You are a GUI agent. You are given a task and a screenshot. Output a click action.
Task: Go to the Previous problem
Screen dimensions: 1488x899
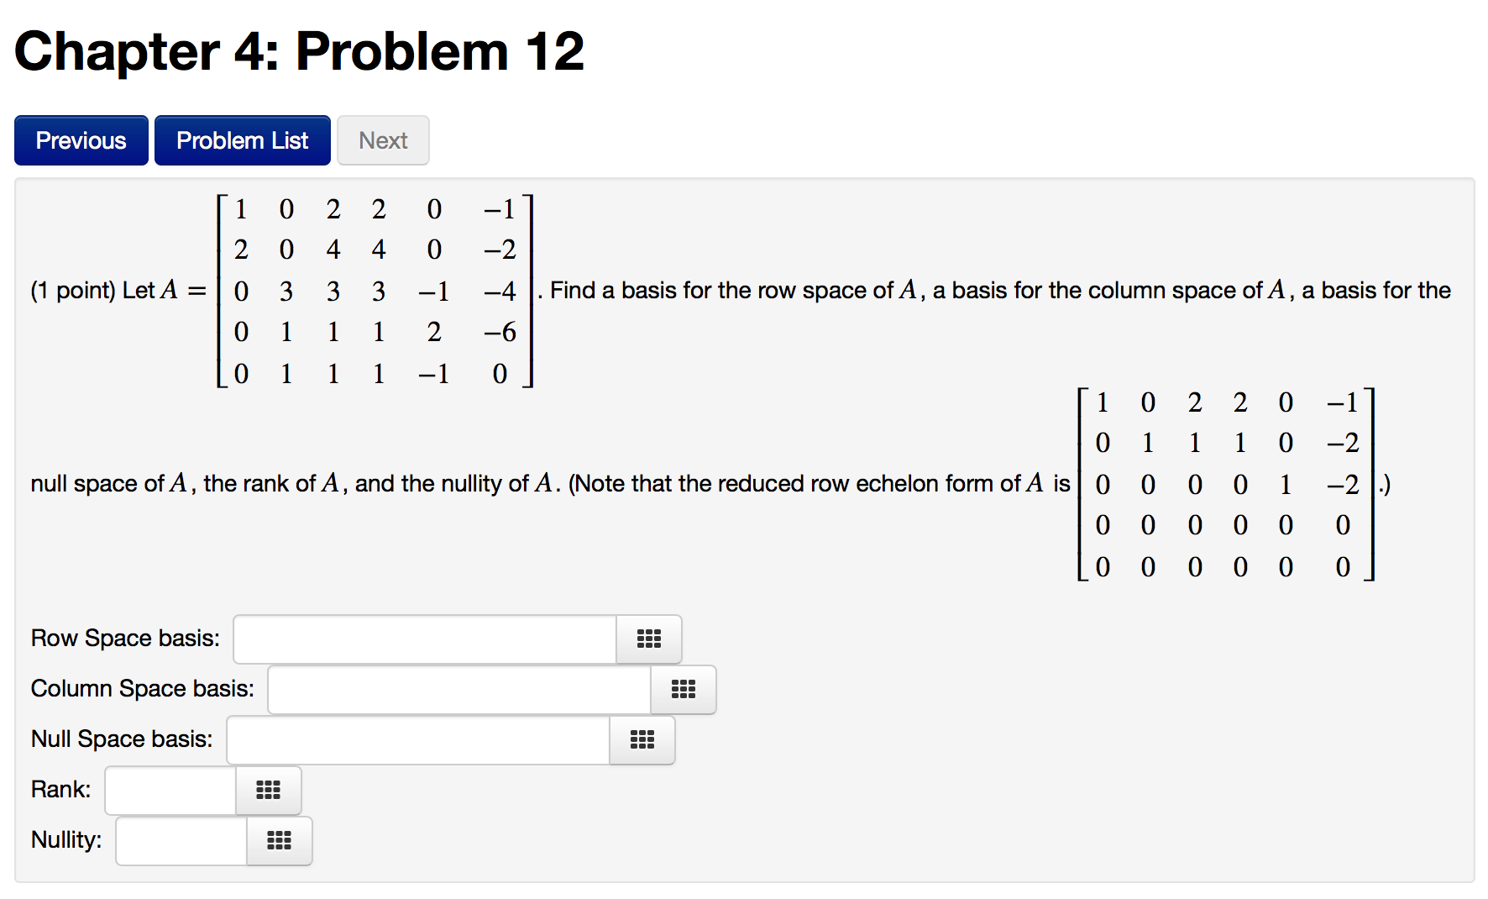tap(81, 140)
